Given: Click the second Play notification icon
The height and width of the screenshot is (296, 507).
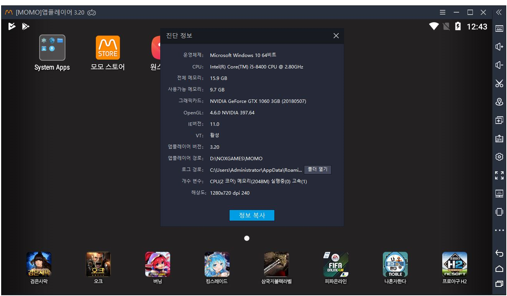Looking at the screenshot, I should pyautogui.click(x=26, y=26).
